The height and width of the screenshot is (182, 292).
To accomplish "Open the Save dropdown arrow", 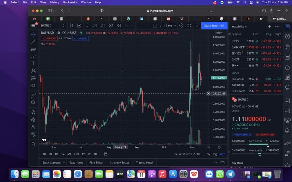I will [x=175, y=25].
